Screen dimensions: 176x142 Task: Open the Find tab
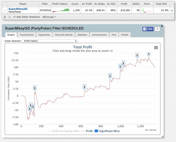(114, 35)
